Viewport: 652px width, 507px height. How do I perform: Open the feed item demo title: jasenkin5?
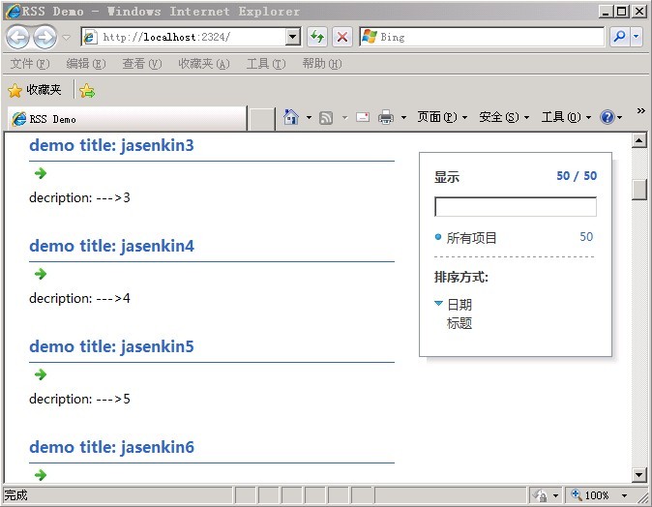(111, 347)
